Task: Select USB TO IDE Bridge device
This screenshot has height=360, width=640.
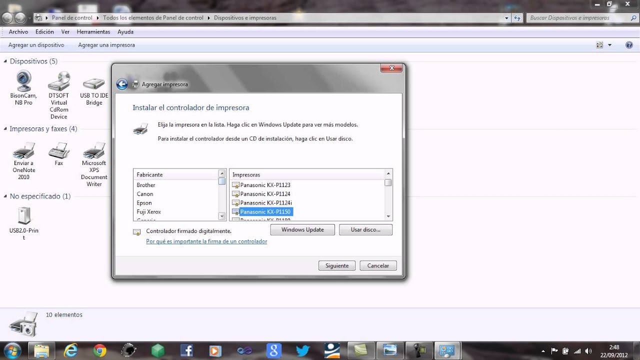Action: tap(94, 91)
